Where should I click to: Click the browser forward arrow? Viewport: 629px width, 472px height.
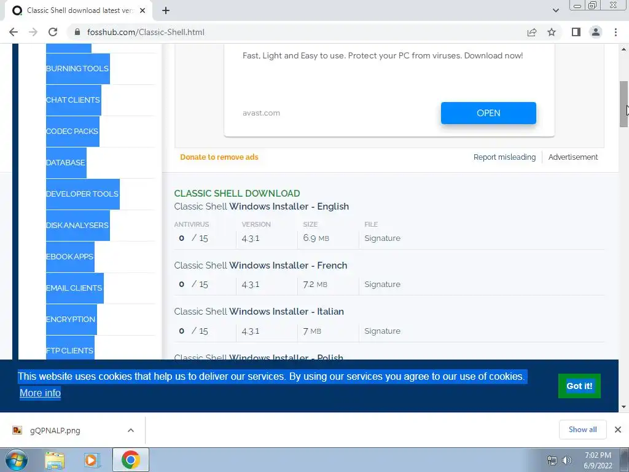point(33,32)
